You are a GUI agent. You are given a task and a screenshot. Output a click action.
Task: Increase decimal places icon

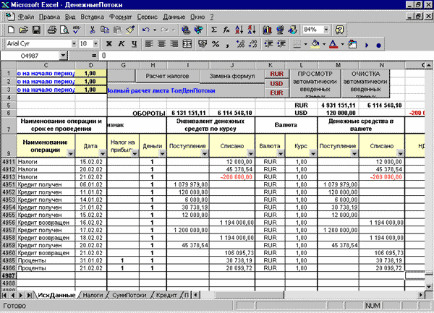(240, 44)
